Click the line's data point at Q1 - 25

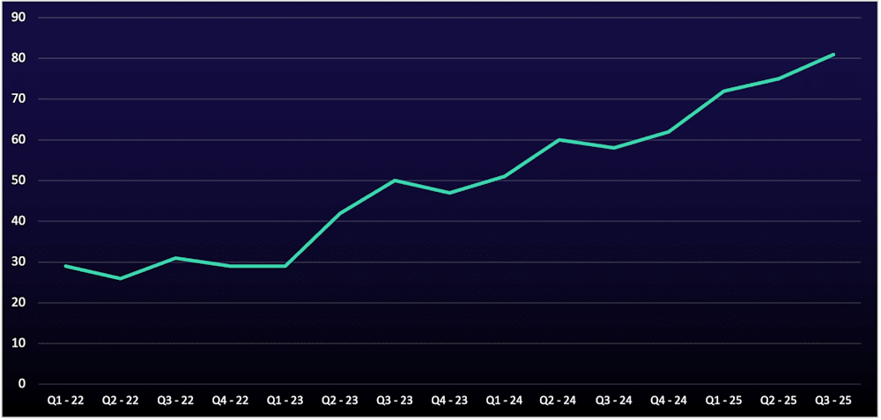pyautogui.click(x=723, y=91)
